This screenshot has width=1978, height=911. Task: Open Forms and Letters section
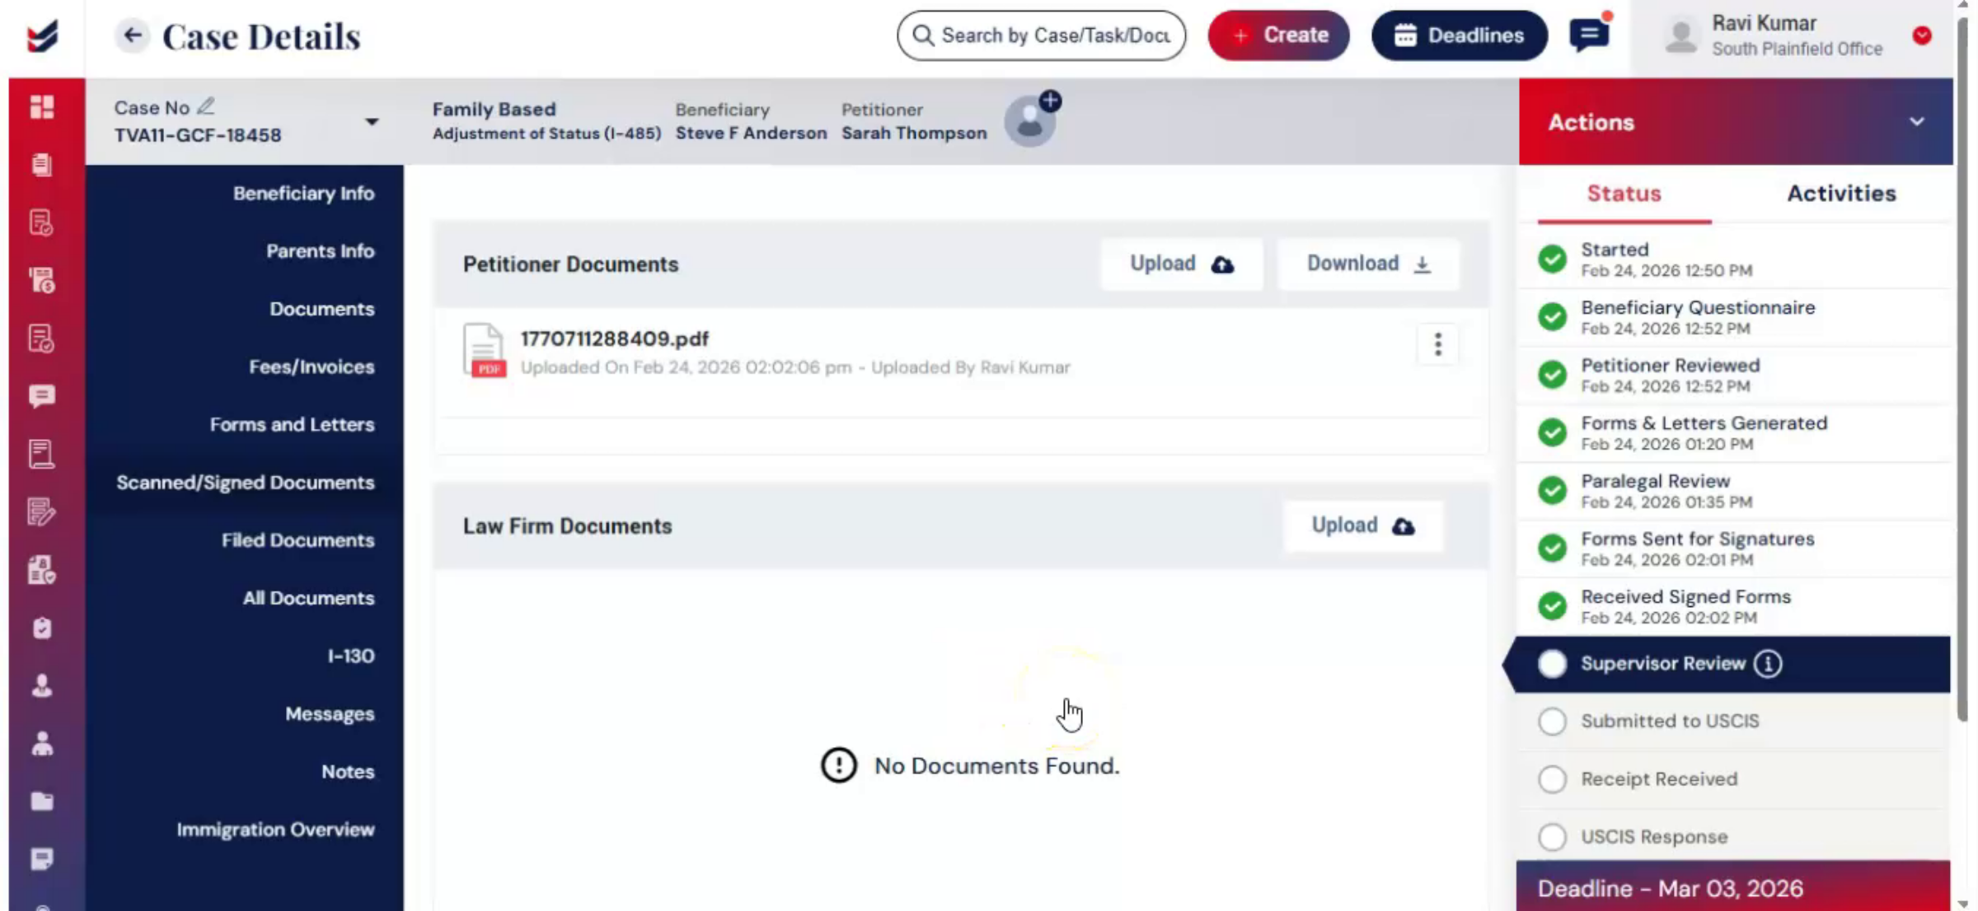click(292, 424)
